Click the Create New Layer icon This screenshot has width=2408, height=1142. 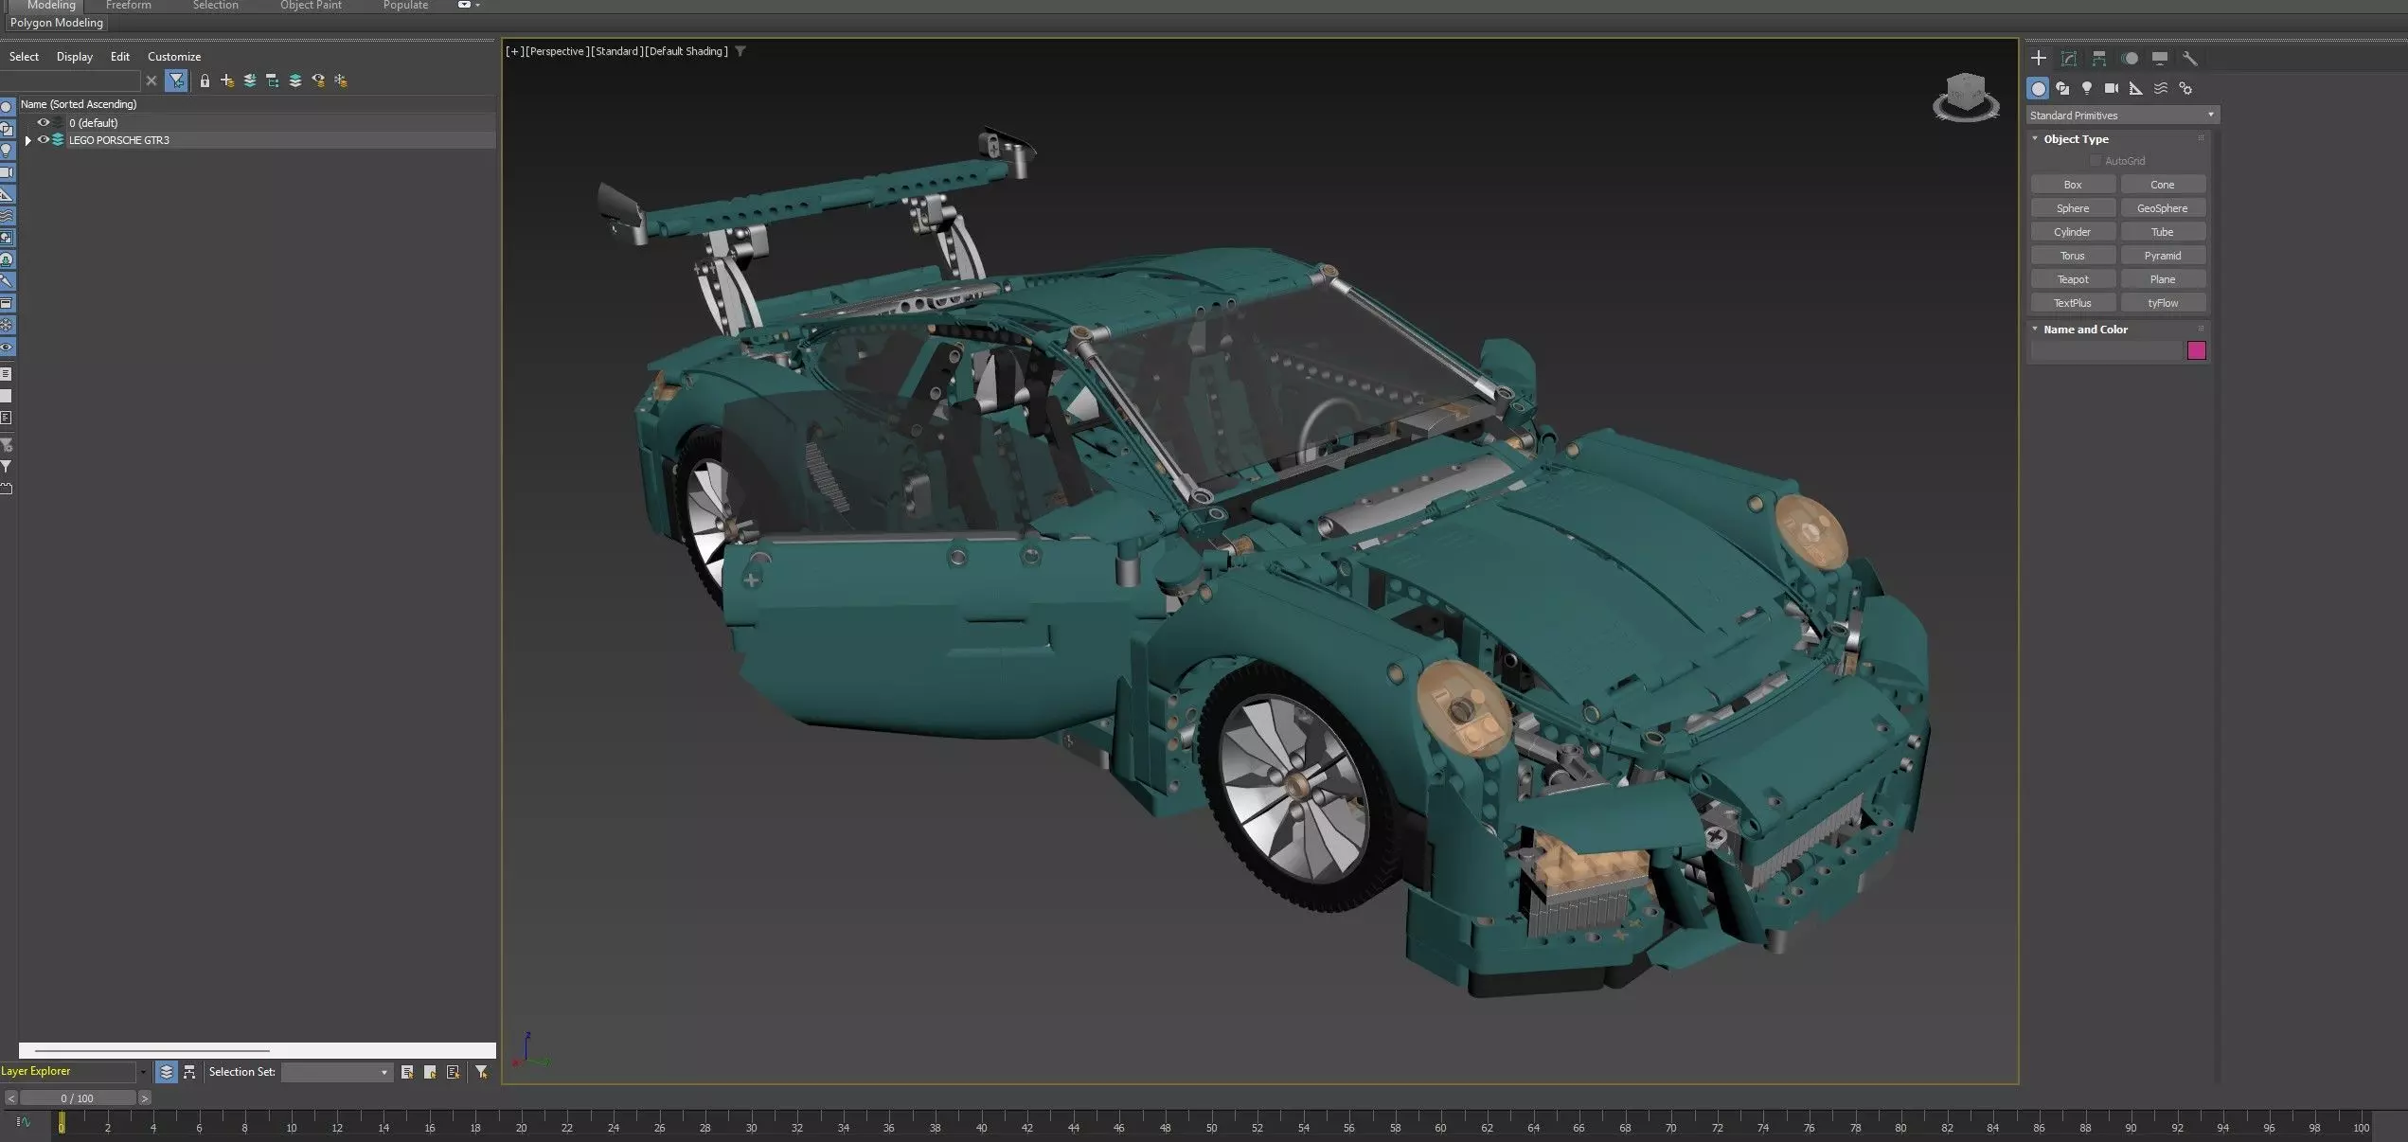click(x=227, y=80)
